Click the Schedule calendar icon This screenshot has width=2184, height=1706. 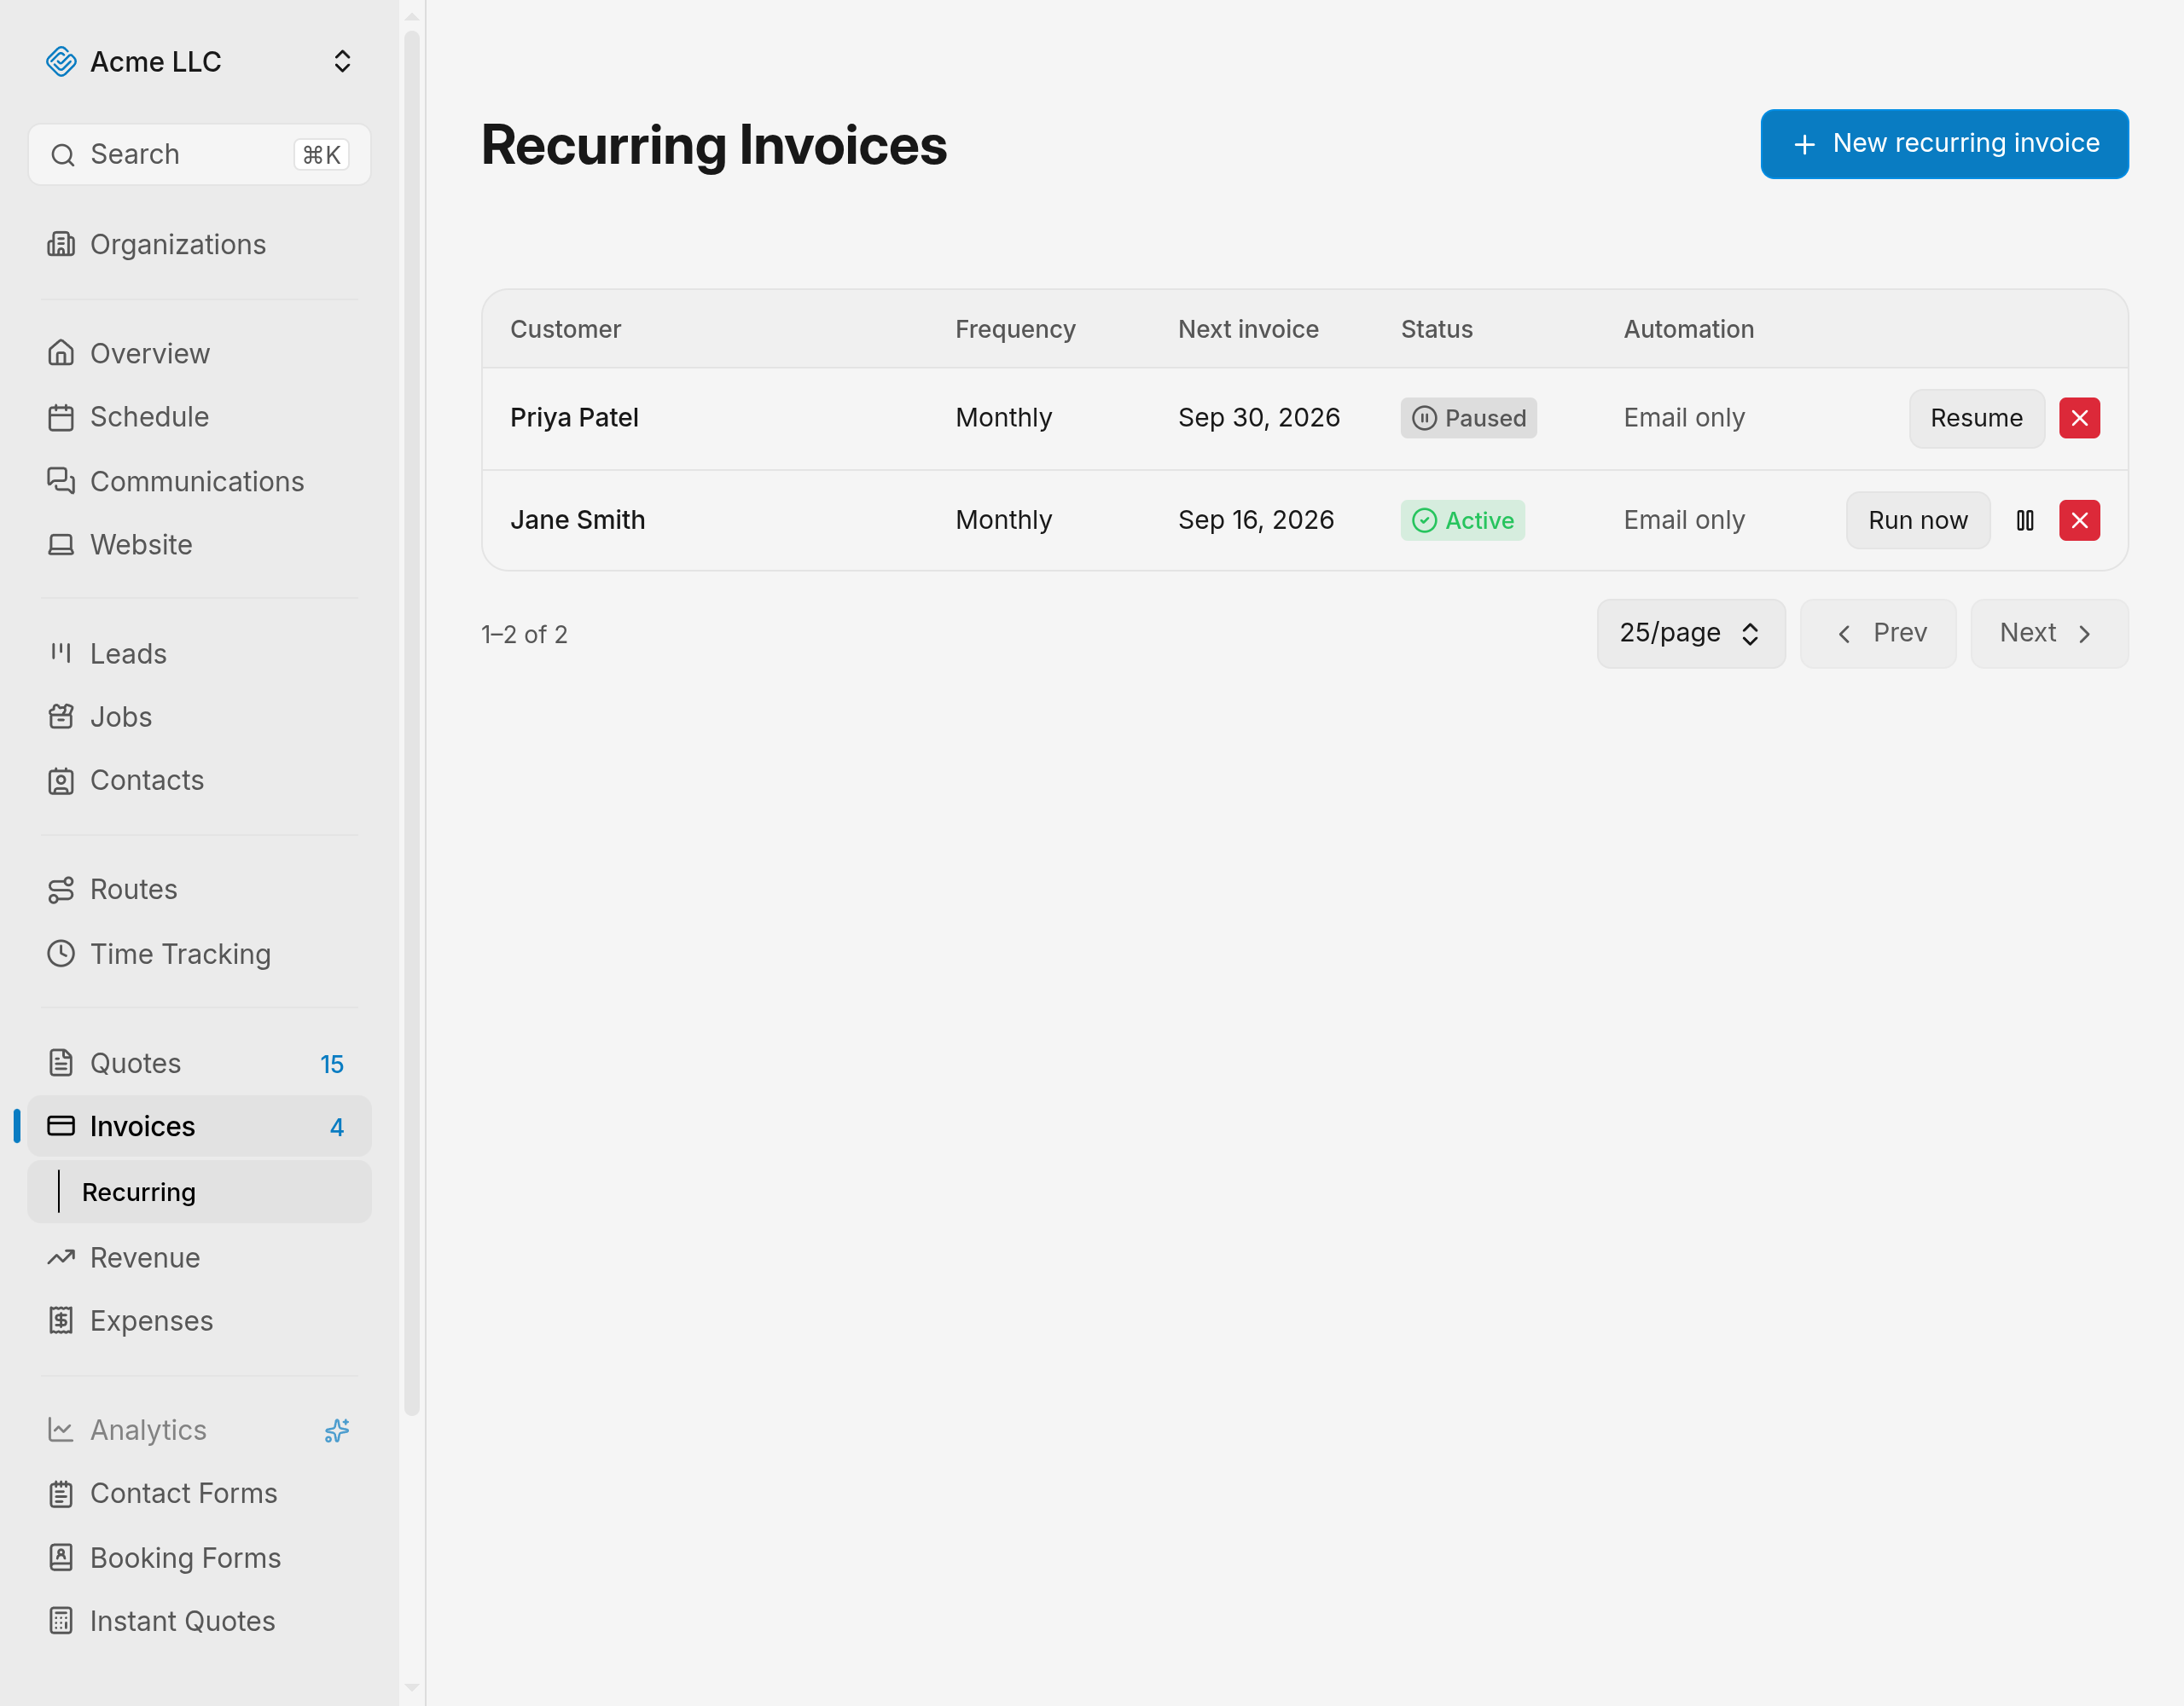click(x=61, y=417)
